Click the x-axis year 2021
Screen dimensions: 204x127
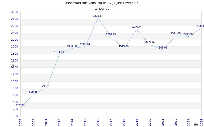point(163,122)
